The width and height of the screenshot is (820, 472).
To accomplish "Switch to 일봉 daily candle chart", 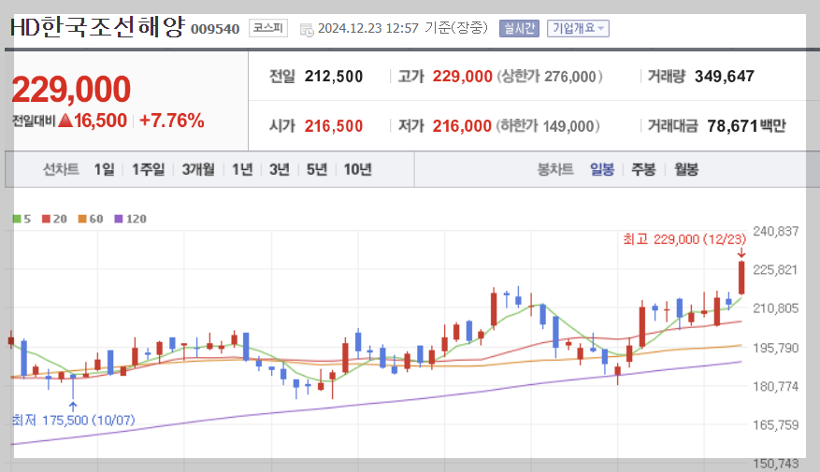I will click(602, 169).
